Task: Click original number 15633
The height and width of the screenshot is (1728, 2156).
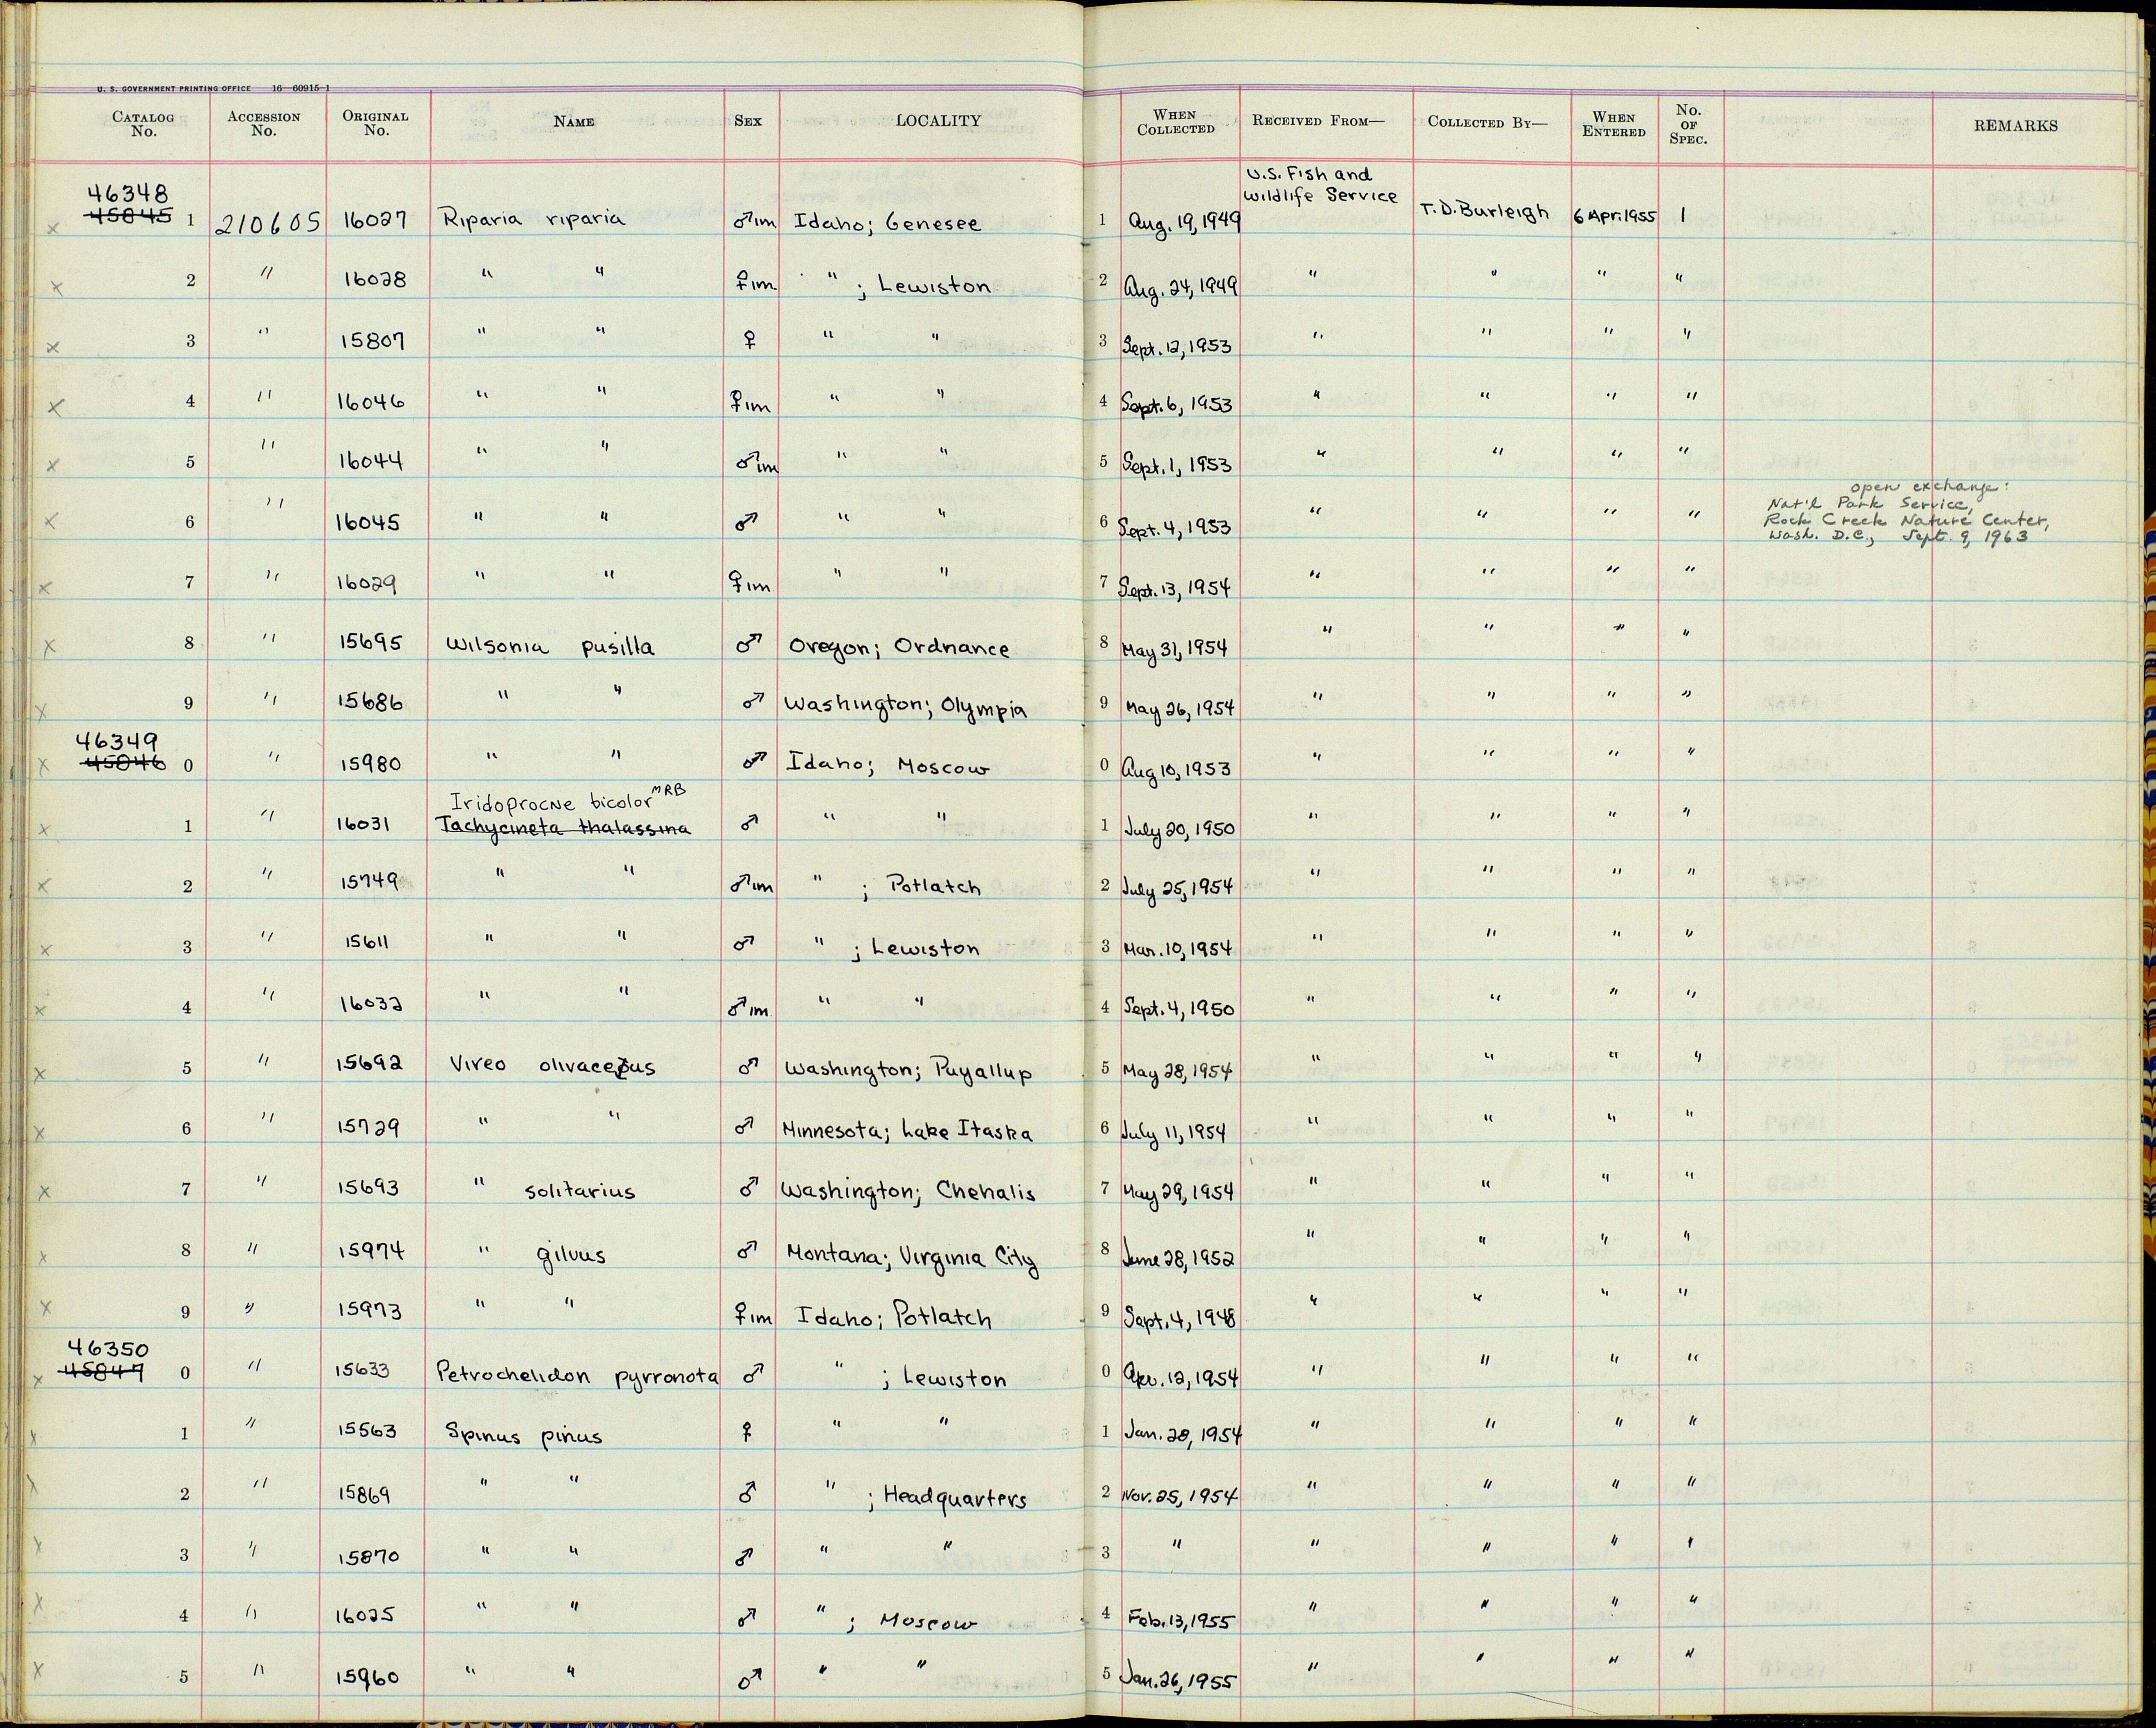Action: click(363, 1371)
